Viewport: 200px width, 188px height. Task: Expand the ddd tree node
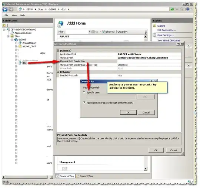tap(16, 63)
